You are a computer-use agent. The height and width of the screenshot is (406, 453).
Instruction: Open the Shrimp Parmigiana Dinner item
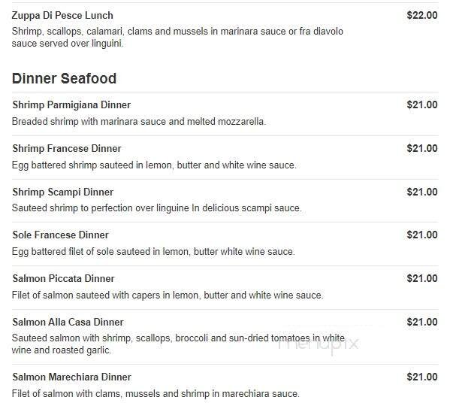pyautogui.click(x=71, y=105)
